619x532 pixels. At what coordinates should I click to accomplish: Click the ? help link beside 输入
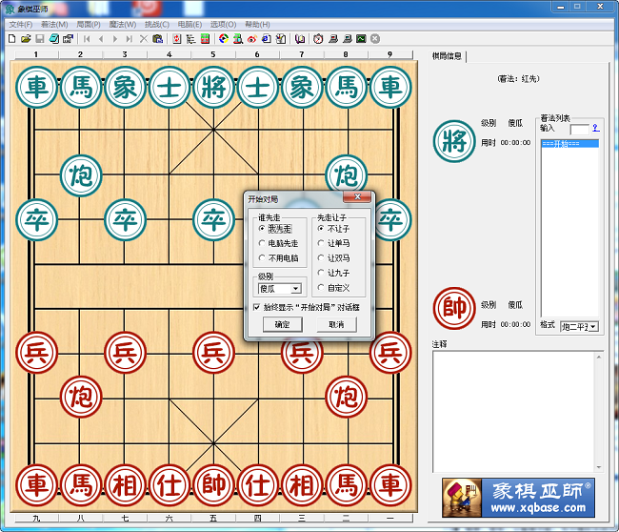pyautogui.click(x=596, y=128)
